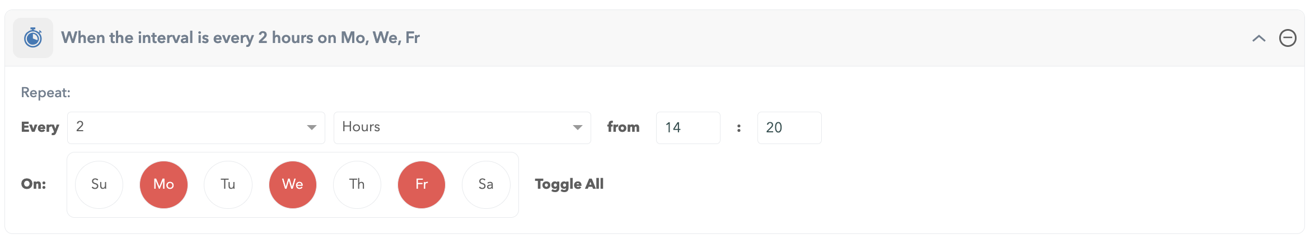The width and height of the screenshot is (1310, 239).
Task: Open the Hours unit dropdown
Action: pos(462,128)
